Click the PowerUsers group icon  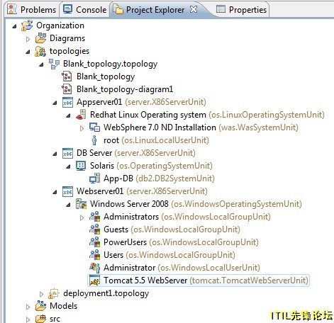pyautogui.click(x=94, y=242)
